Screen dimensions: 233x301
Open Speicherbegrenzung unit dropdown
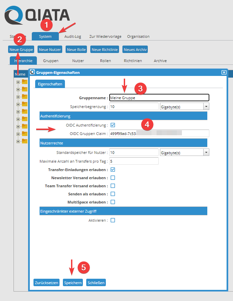tap(206, 106)
